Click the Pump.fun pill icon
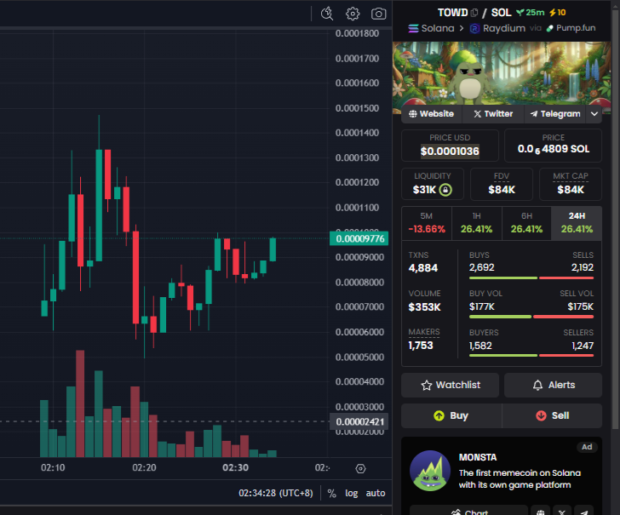The height and width of the screenshot is (515, 620). 549,28
